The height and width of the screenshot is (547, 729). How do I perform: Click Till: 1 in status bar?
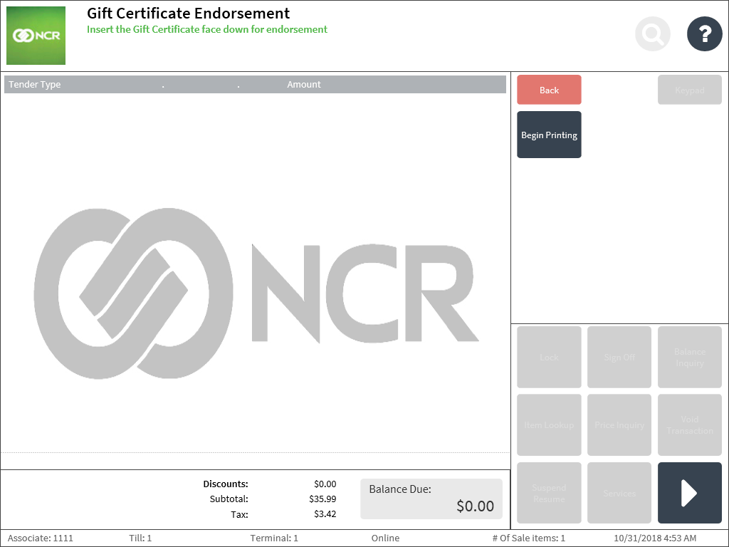tap(140, 538)
